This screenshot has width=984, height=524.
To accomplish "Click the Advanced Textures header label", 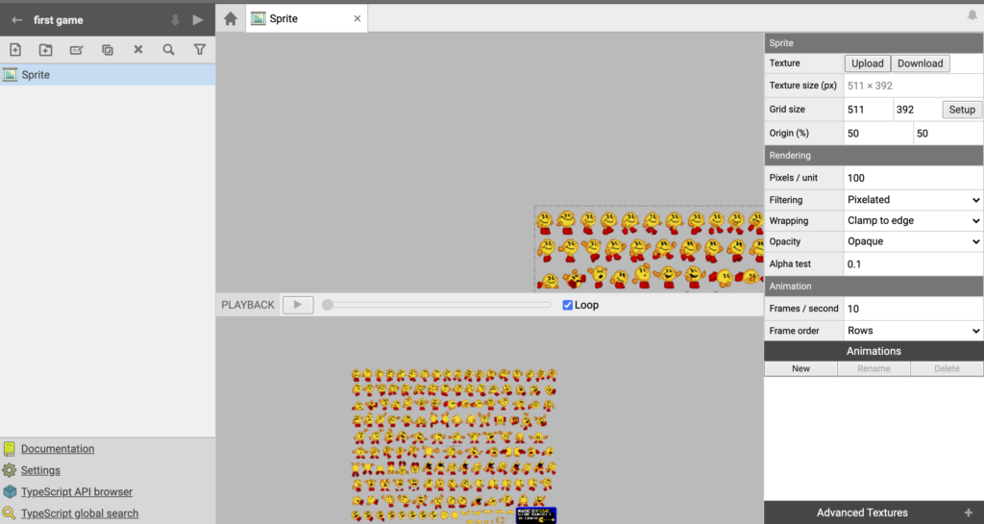I will pyautogui.click(x=862, y=512).
